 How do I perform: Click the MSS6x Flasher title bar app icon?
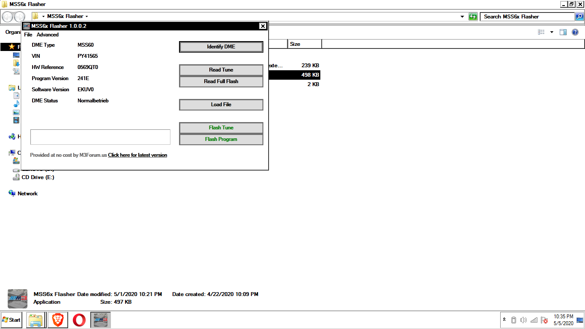(x=26, y=26)
